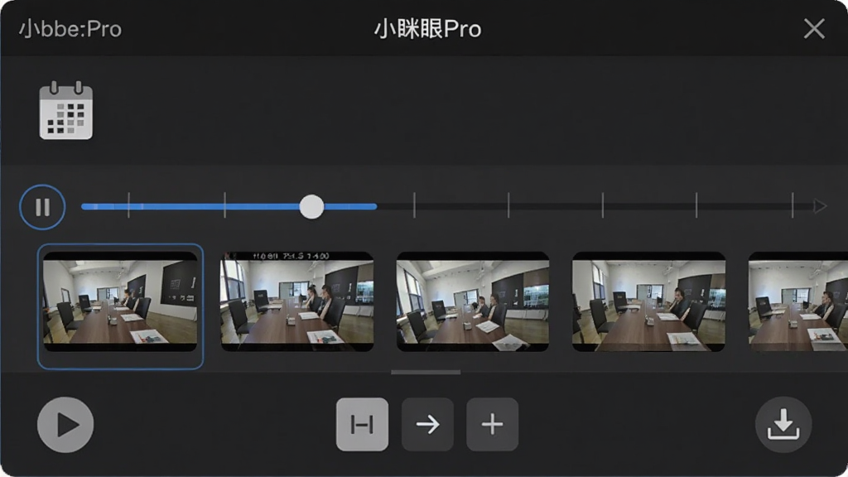Select the fourth meeting room thumbnail

[x=648, y=301]
